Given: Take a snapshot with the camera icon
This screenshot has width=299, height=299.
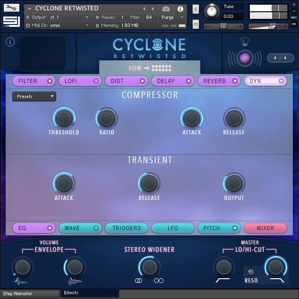Looking at the screenshot, I should (166, 9).
